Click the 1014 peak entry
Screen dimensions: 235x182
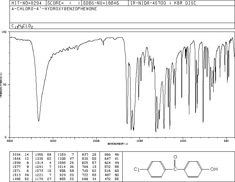[x=66, y=167]
